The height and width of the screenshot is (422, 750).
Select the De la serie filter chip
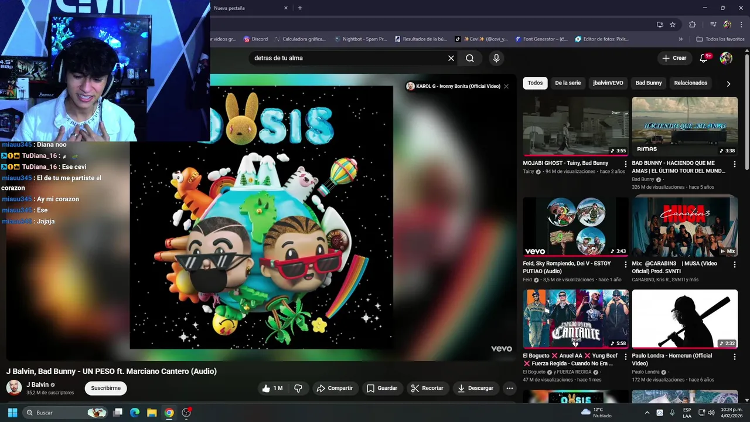(x=568, y=83)
